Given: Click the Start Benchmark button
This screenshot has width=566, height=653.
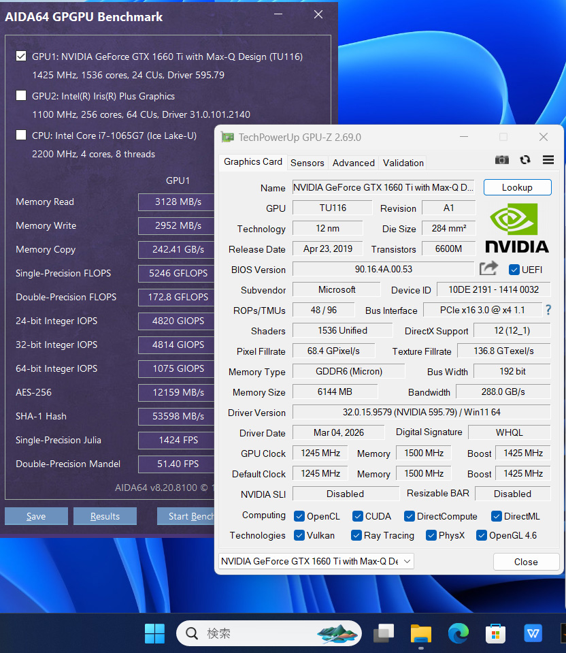Looking at the screenshot, I should 186,516.
